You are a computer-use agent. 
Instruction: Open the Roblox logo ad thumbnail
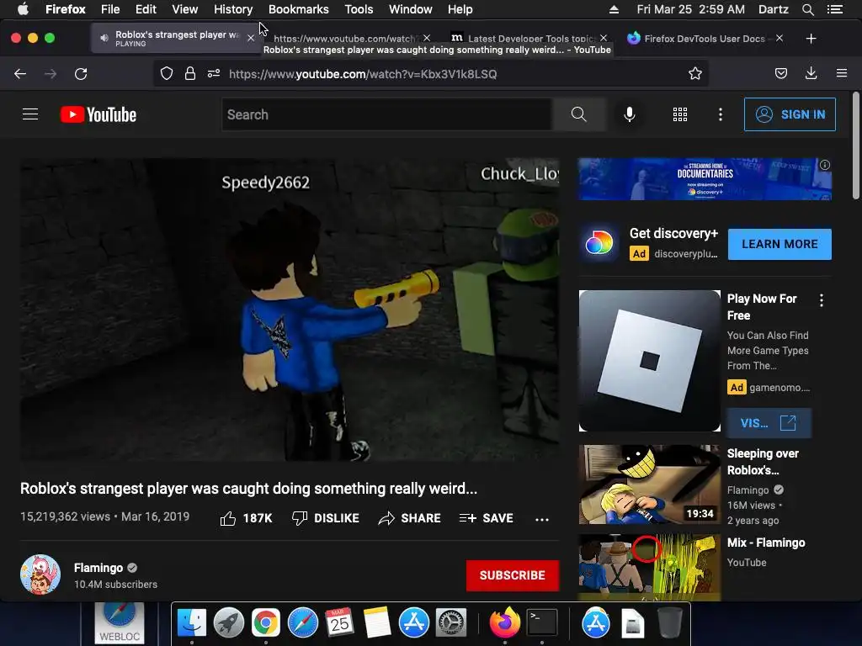point(649,361)
